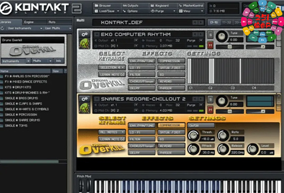Click Chorus/Flanger button on EKO instrument
The width and height of the screenshot is (284, 193).
coord(142,81)
